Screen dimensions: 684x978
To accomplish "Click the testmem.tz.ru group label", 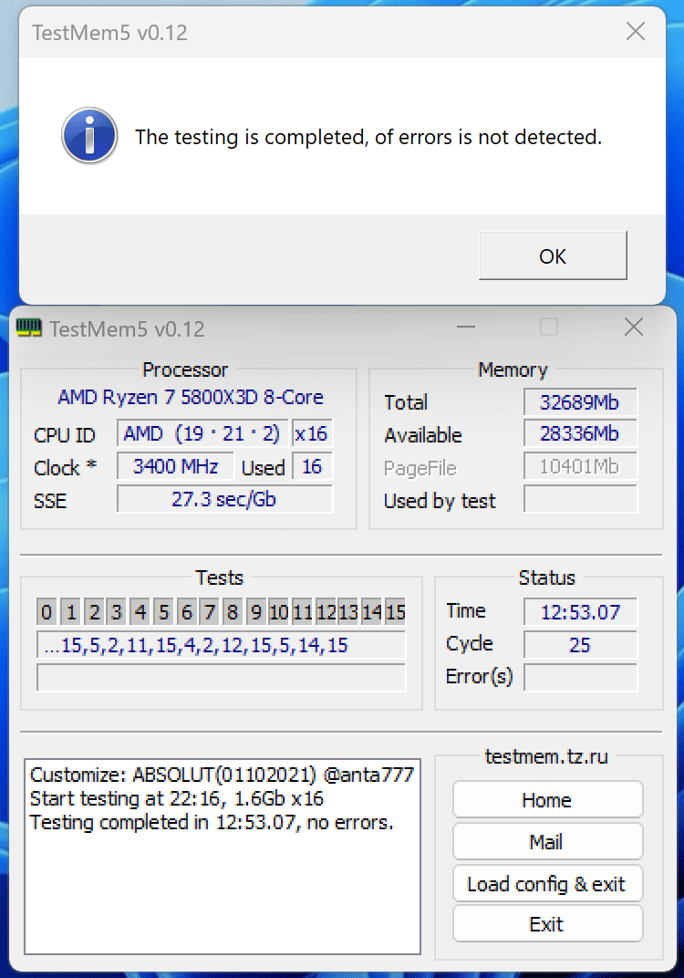I will coord(546,756).
